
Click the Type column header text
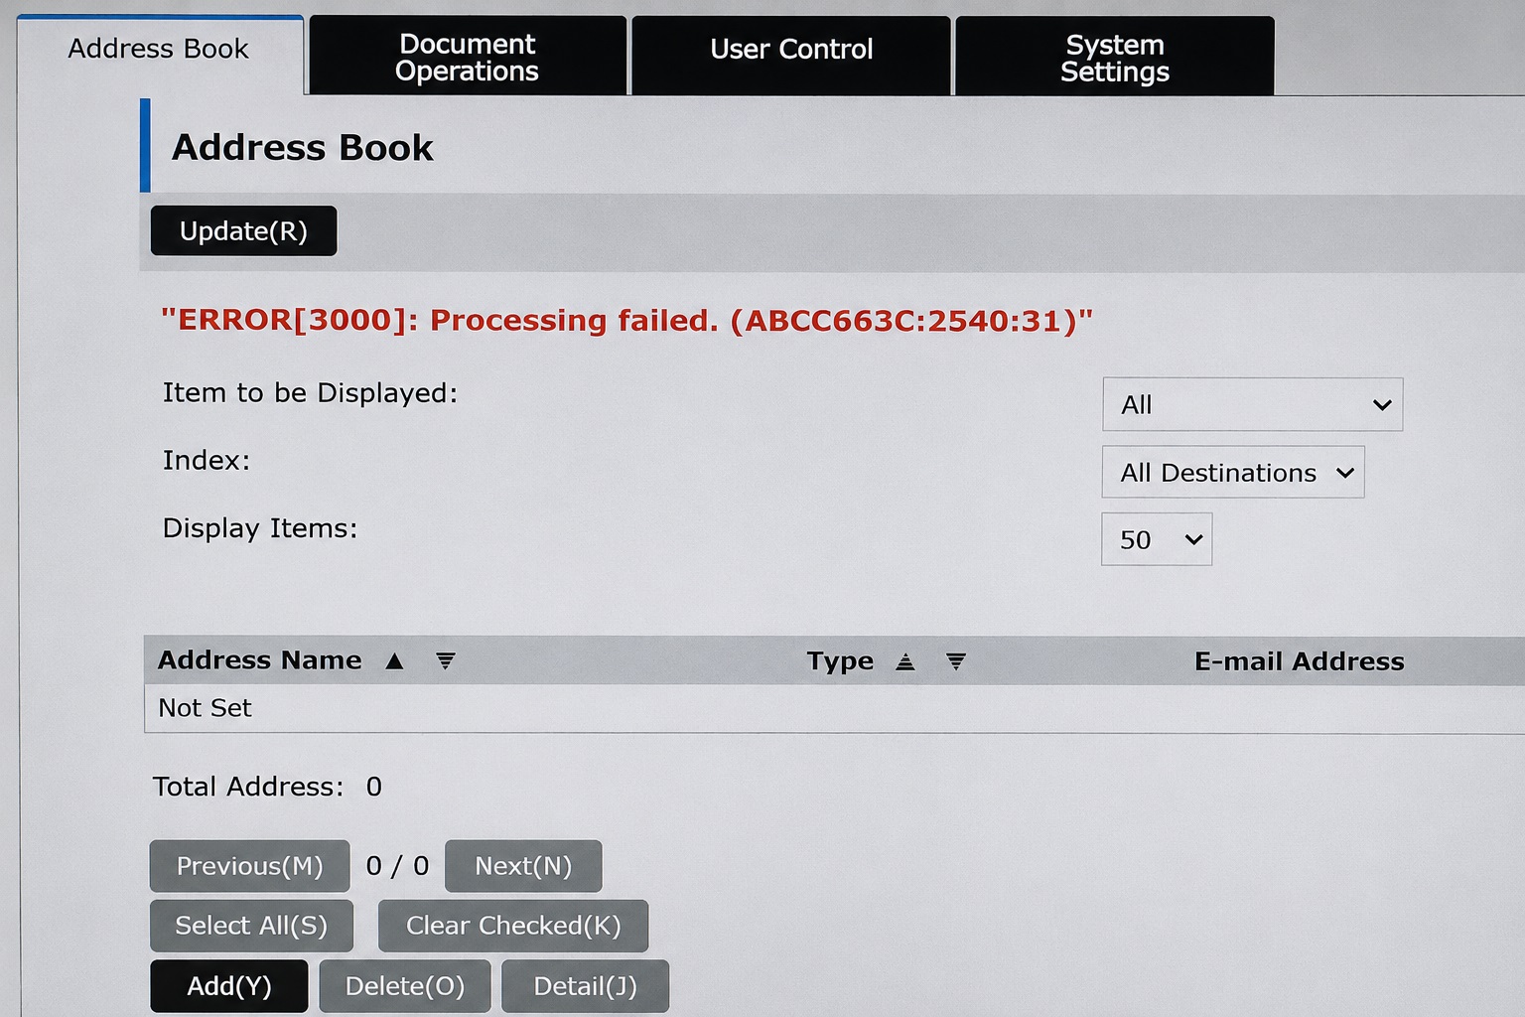point(840,661)
